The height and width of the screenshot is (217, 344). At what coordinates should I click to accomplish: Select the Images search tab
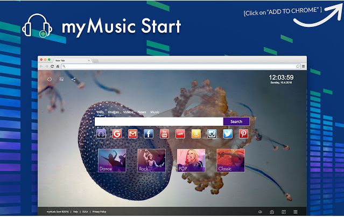pos(114,112)
